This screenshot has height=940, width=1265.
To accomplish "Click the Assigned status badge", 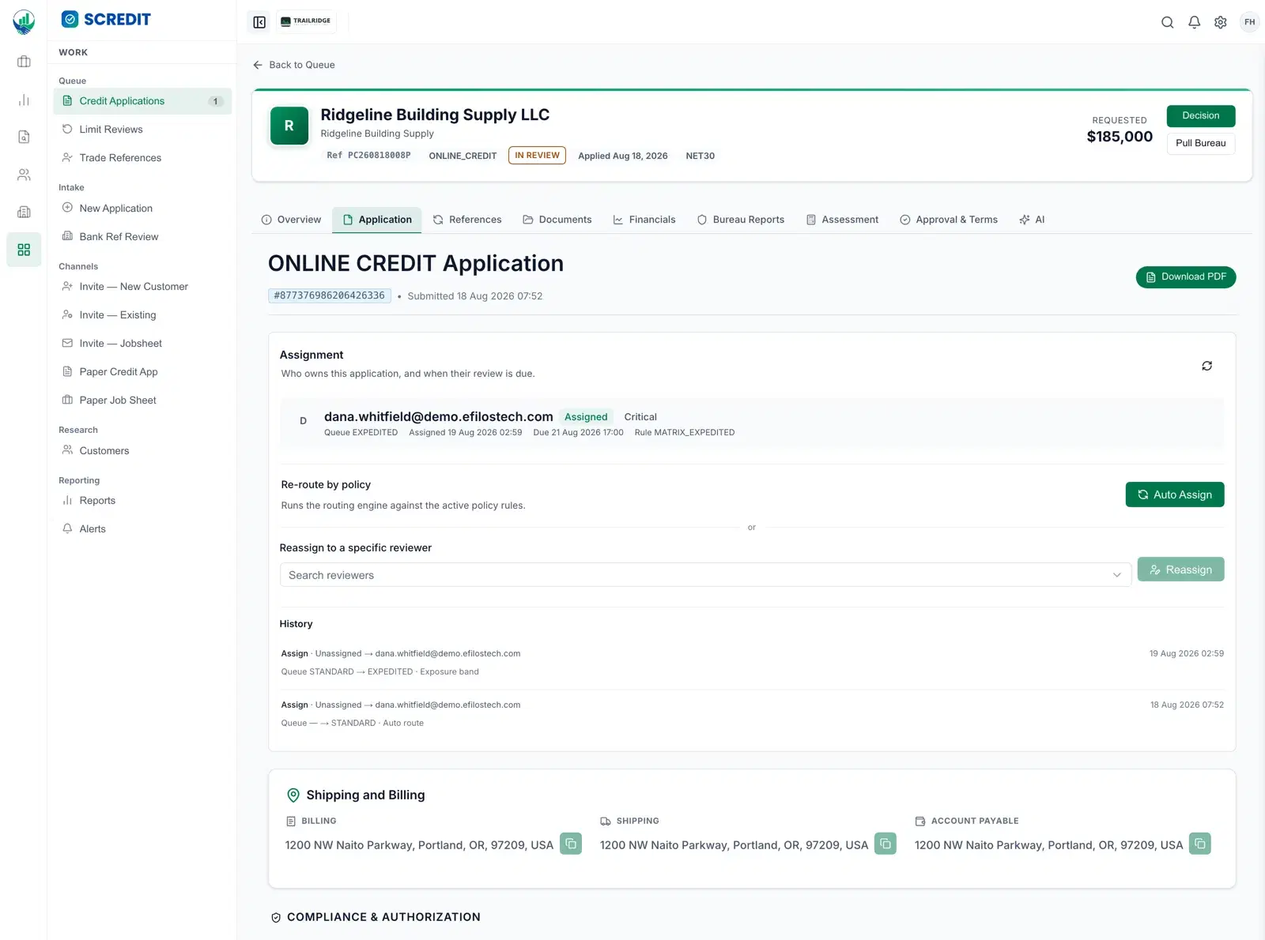I will click(586, 417).
